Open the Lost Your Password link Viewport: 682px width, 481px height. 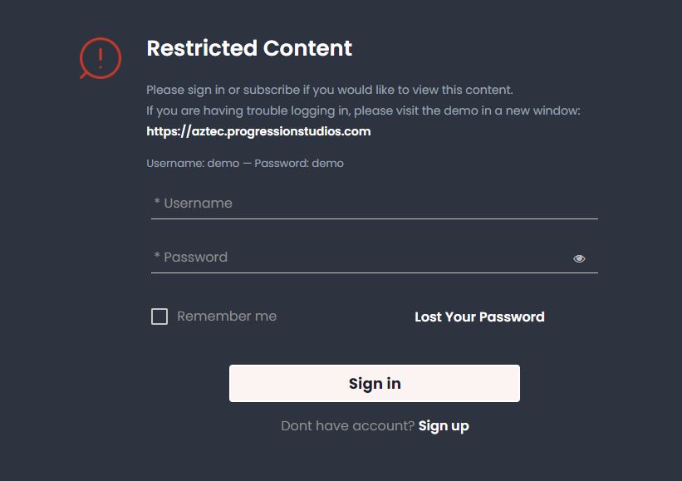479,317
